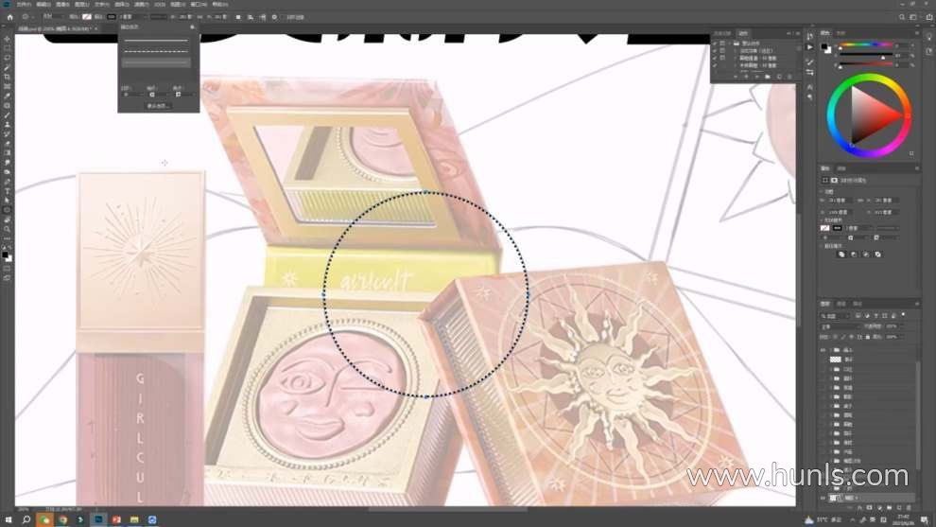
Task: Hide the bottom selected layer eye
Action: click(x=823, y=498)
